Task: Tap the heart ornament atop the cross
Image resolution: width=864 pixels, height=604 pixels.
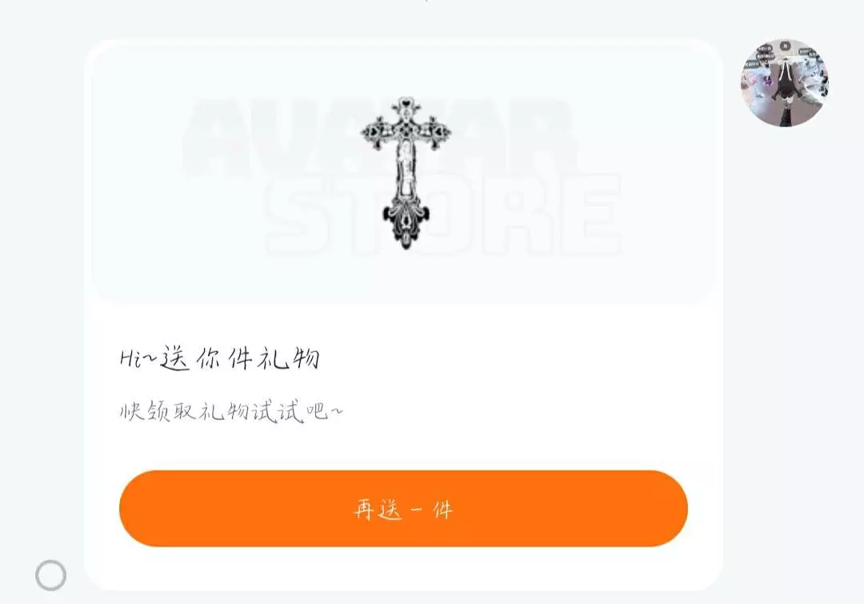Action: click(x=406, y=102)
